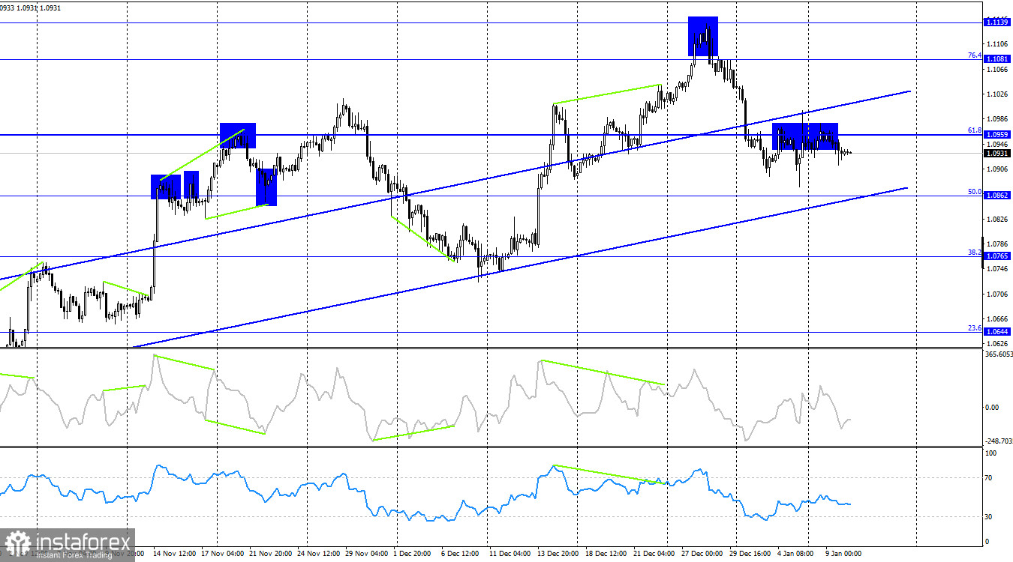Click the 1.1139 price level label
Screen dimensions: 1013x562
pos(997,23)
